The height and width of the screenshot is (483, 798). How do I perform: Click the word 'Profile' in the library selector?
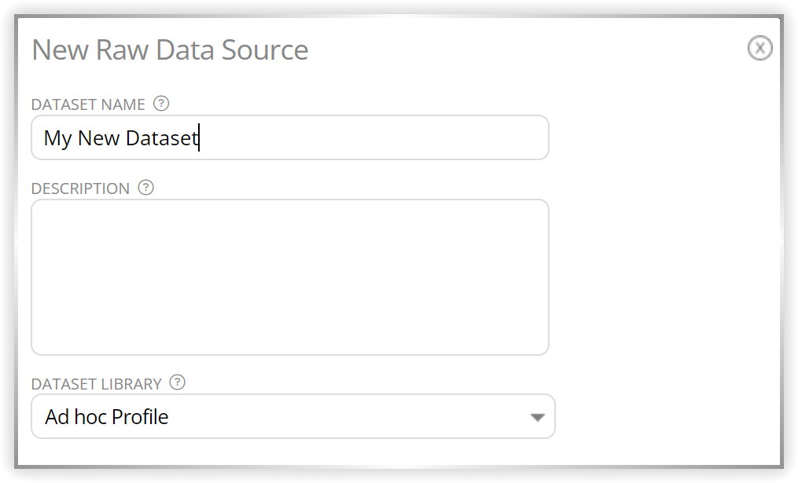pyautogui.click(x=140, y=417)
